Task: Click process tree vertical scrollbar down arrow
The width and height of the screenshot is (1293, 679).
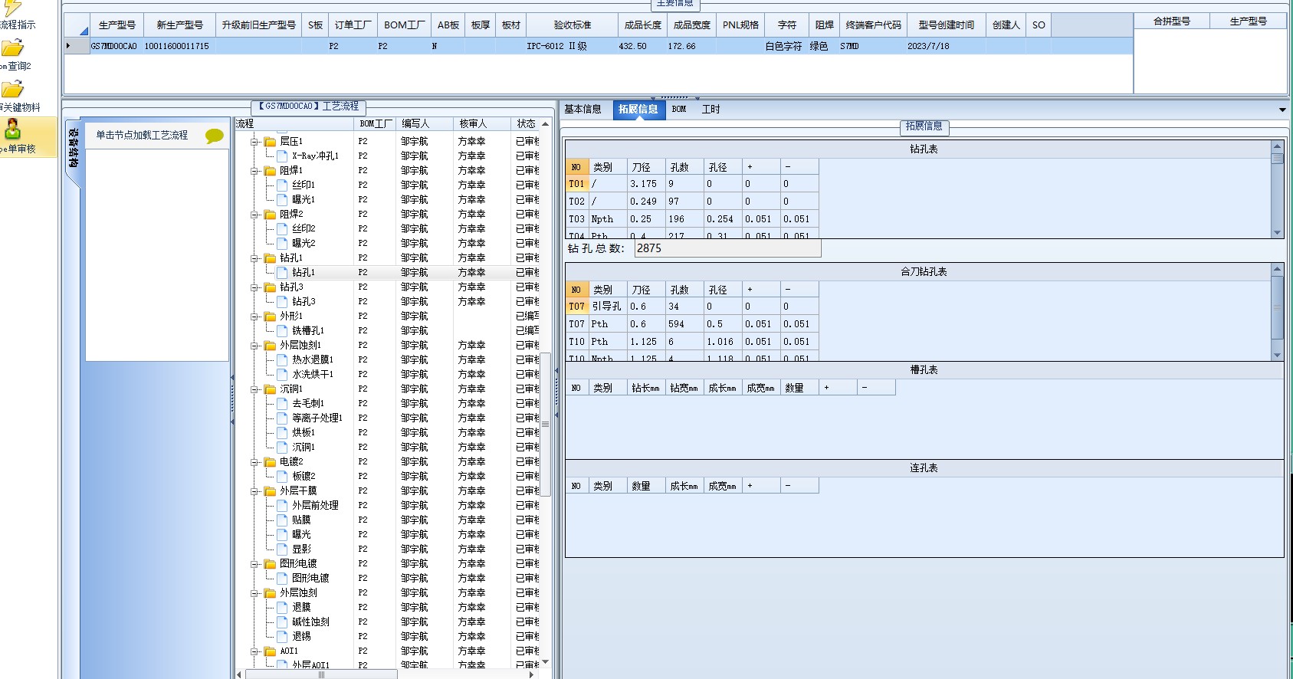Action: (546, 662)
